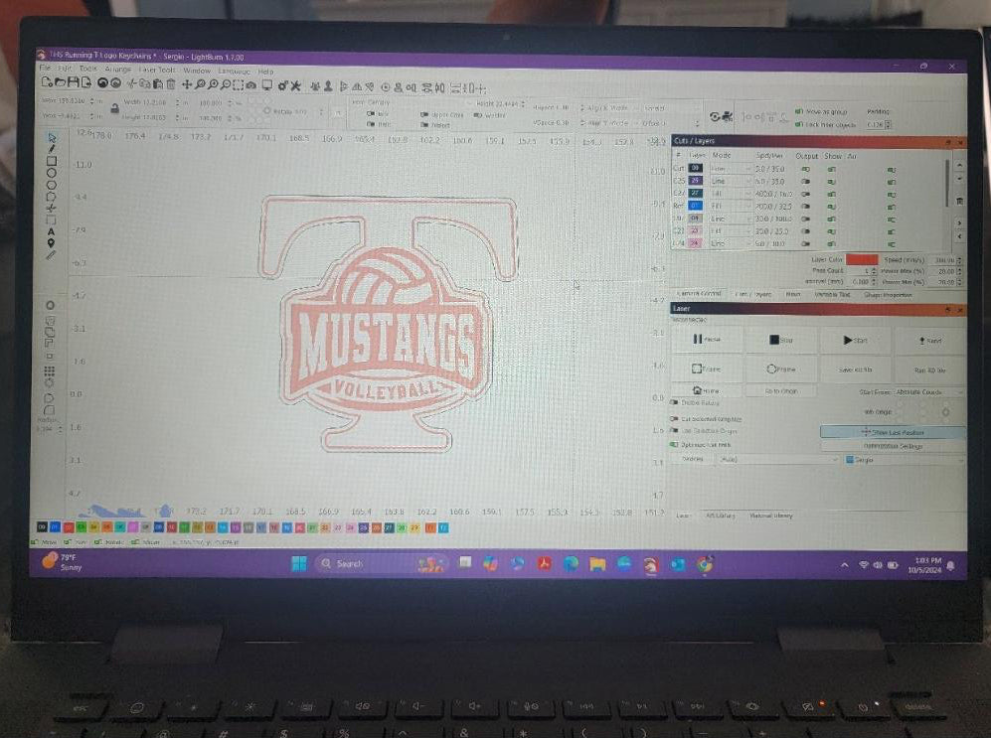Open Settings gear icon

282,85
